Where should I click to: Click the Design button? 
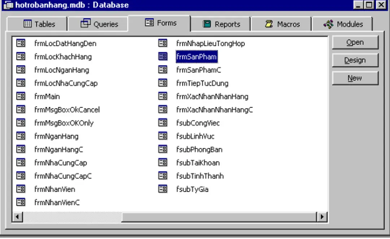[x=355, y=60]
